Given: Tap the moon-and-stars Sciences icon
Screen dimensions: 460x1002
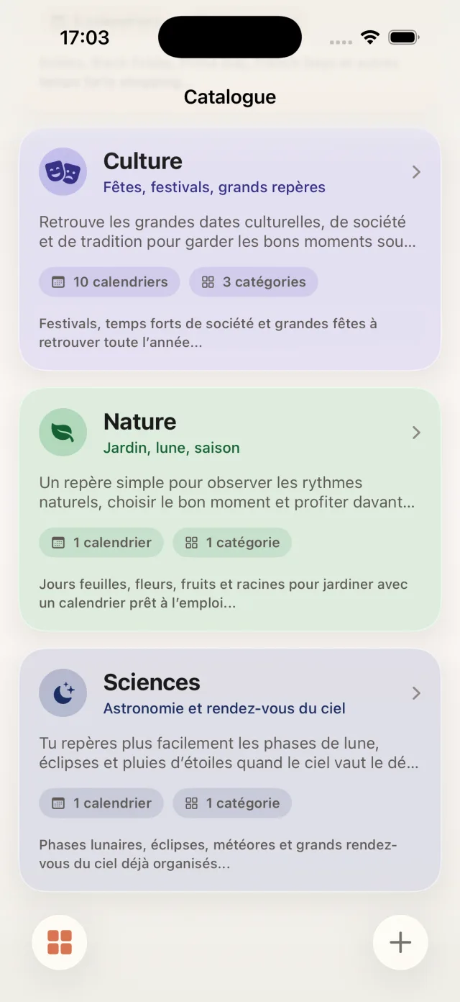Looking at the screenshot, I should click(x=63, y=692).
